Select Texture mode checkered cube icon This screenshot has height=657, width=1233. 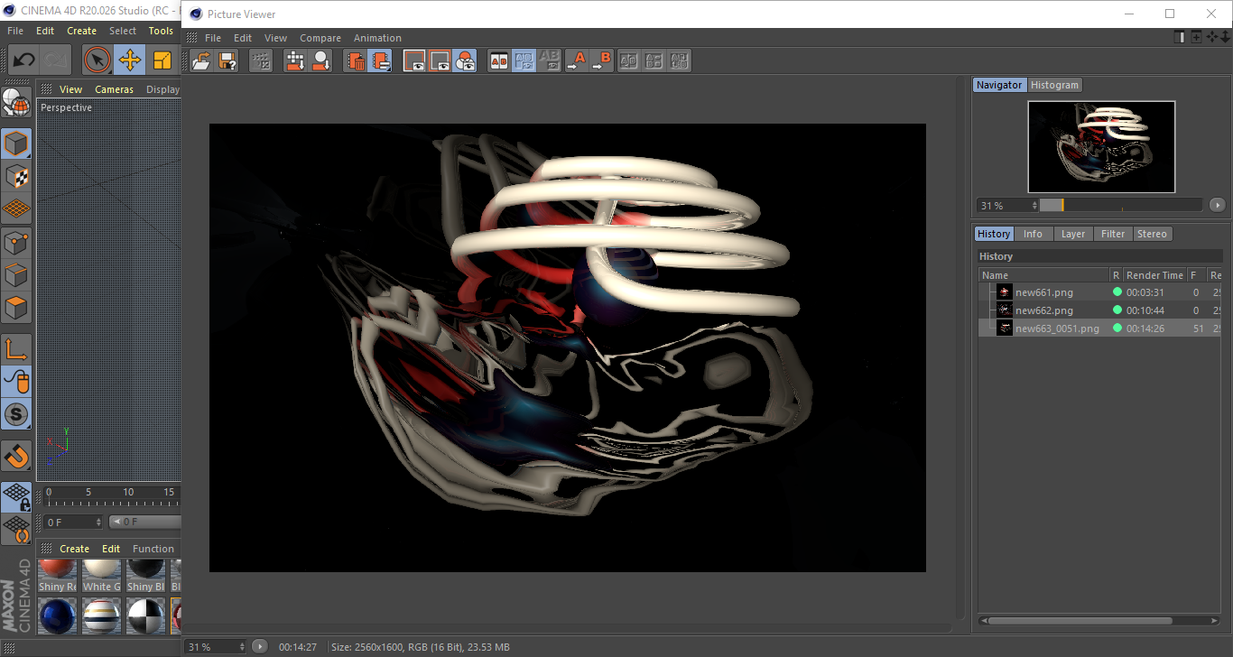[16, 176]
